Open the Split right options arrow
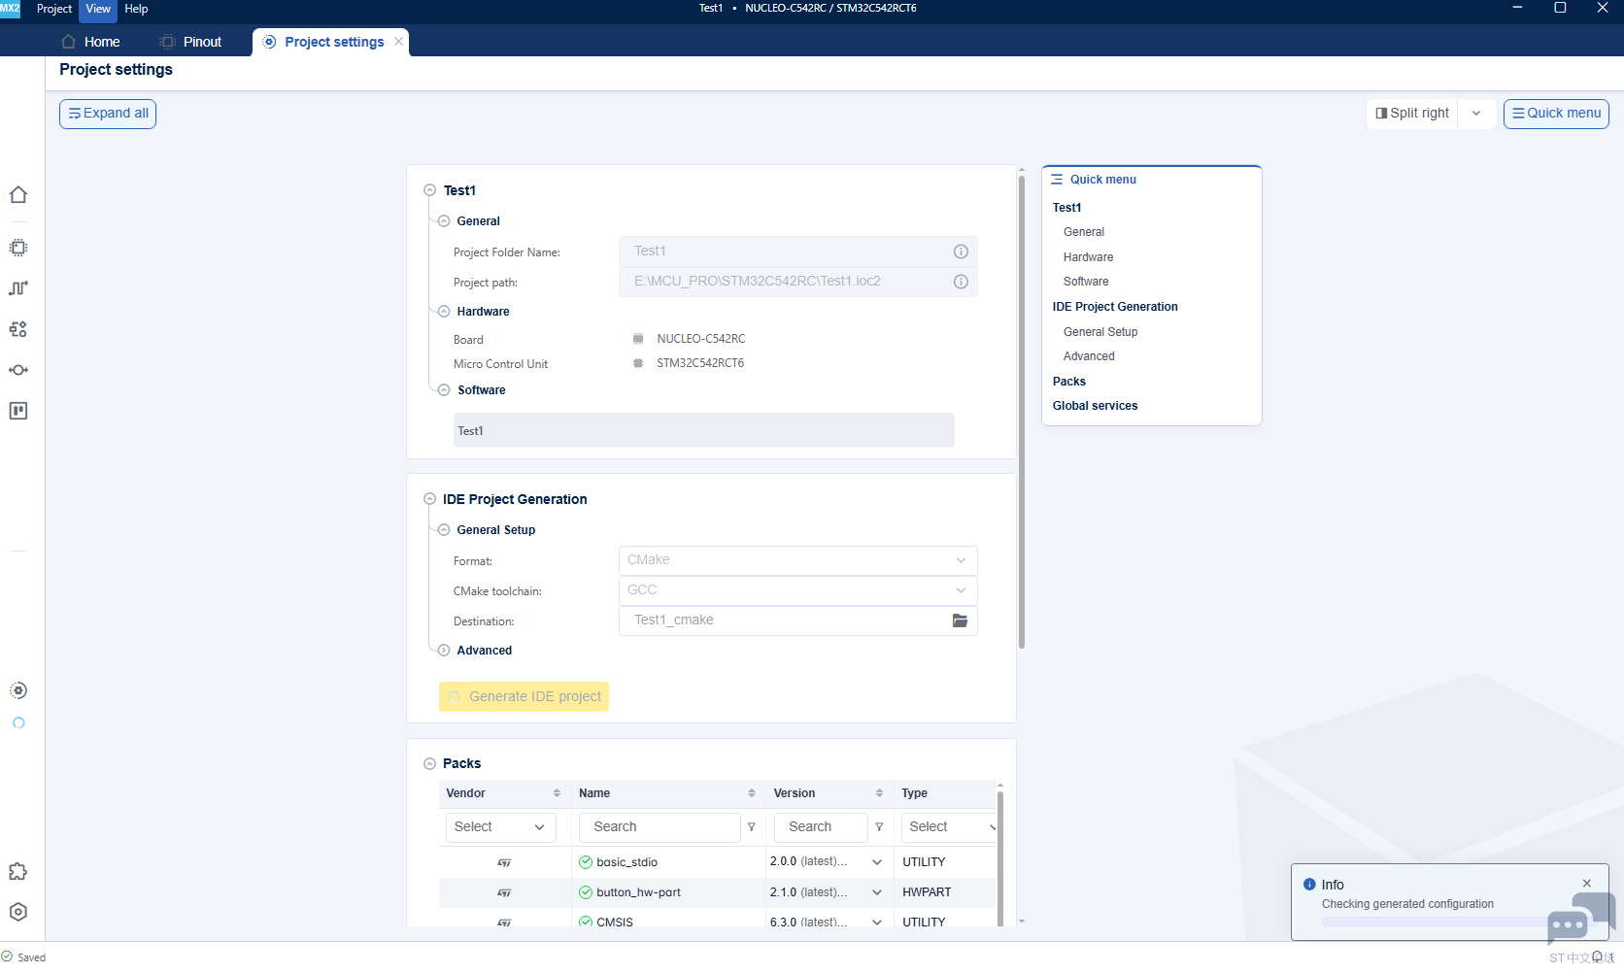 coord(1476,114)
